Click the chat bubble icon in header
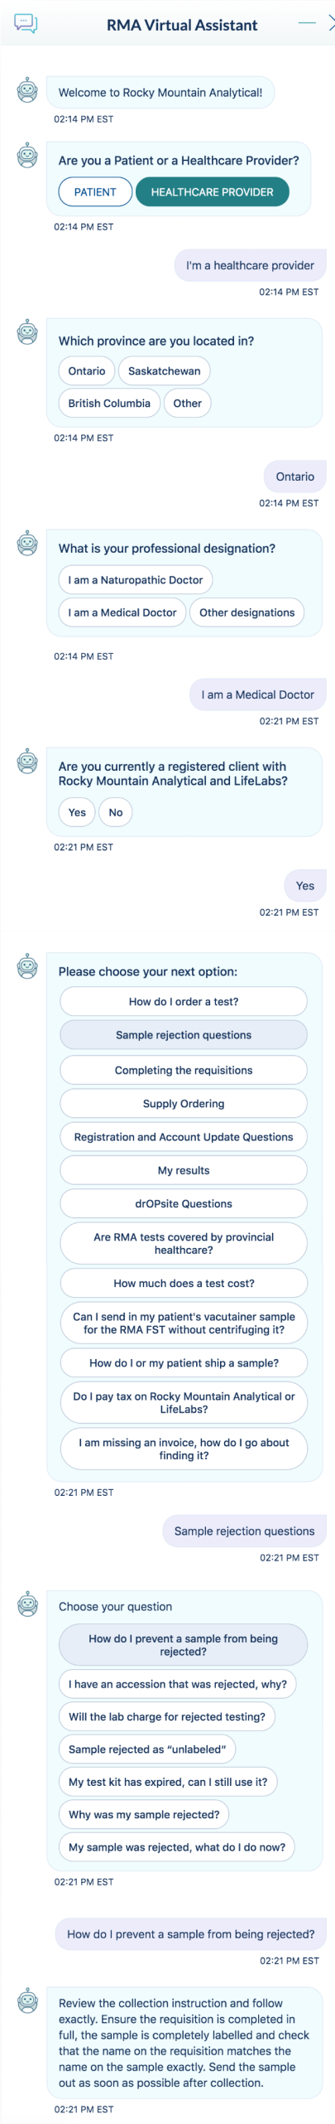The image size is (335, 2124). click(26, 23)
